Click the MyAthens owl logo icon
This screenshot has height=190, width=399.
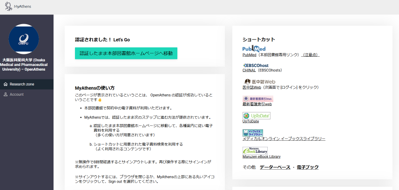8,7
